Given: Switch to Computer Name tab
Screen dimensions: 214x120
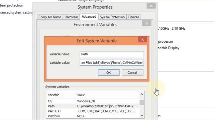Looking at the screenshot, I should 50,17.
